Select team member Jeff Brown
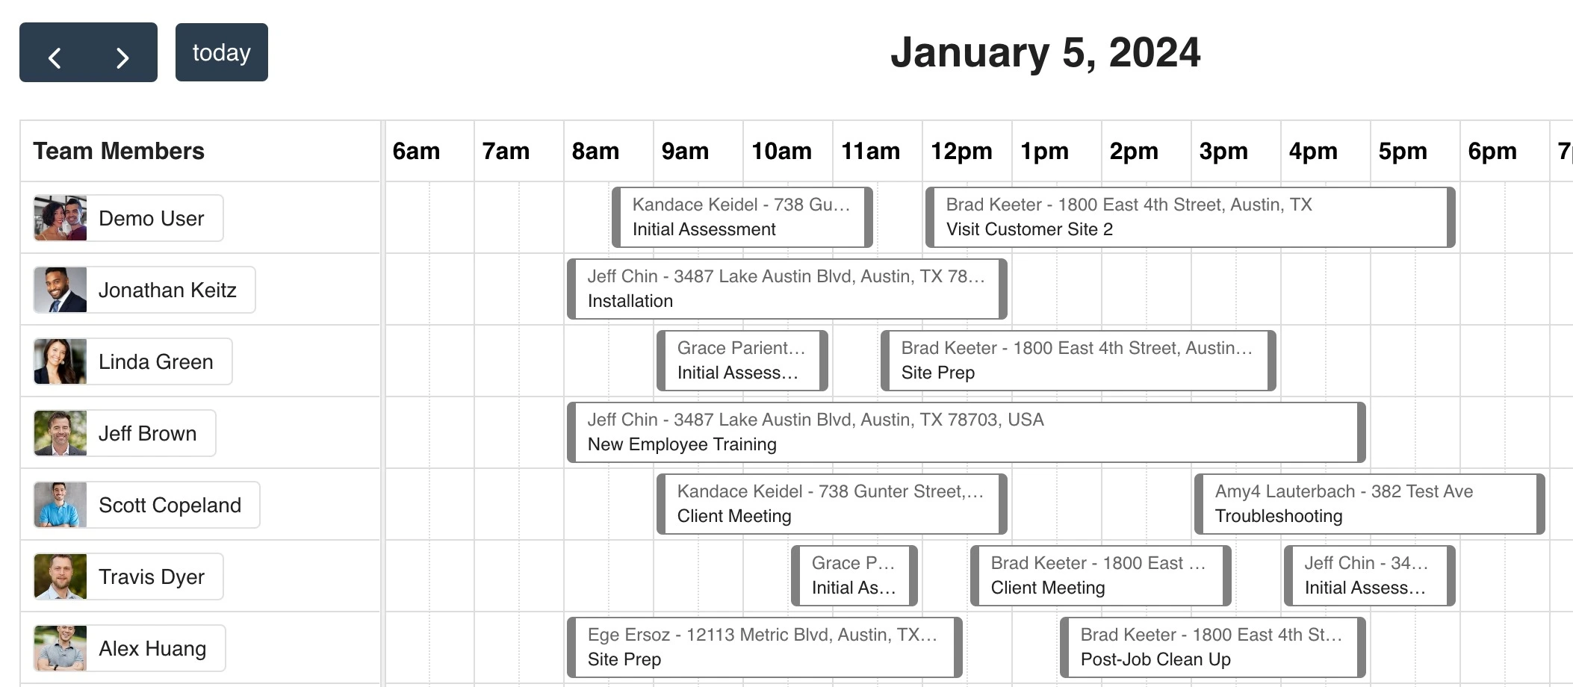Image resolution: width=1573 pixels, height=687 pixels. coord(147,433)
